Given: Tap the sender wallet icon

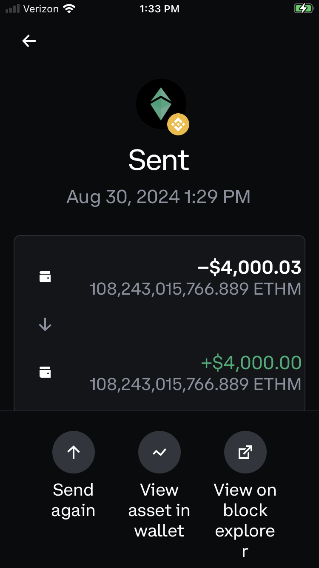Looking at the screenshot, I should coord(45,277).
